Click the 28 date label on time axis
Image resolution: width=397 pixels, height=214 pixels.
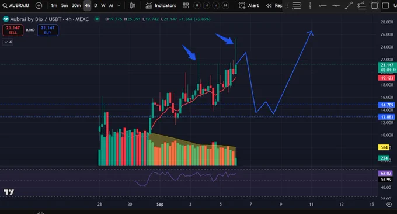click(x=99, y=205)
